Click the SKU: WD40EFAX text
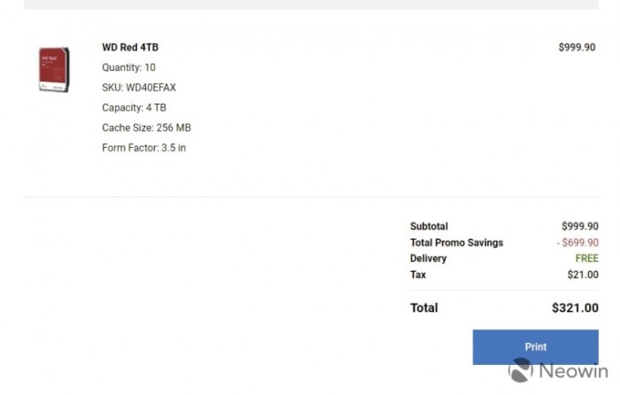Screen dimensions: 620x395 click(x=141, y=88)
